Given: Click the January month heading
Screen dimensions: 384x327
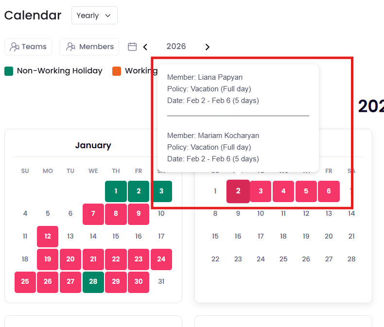Looking at the screenshot, I should point(93,145).
